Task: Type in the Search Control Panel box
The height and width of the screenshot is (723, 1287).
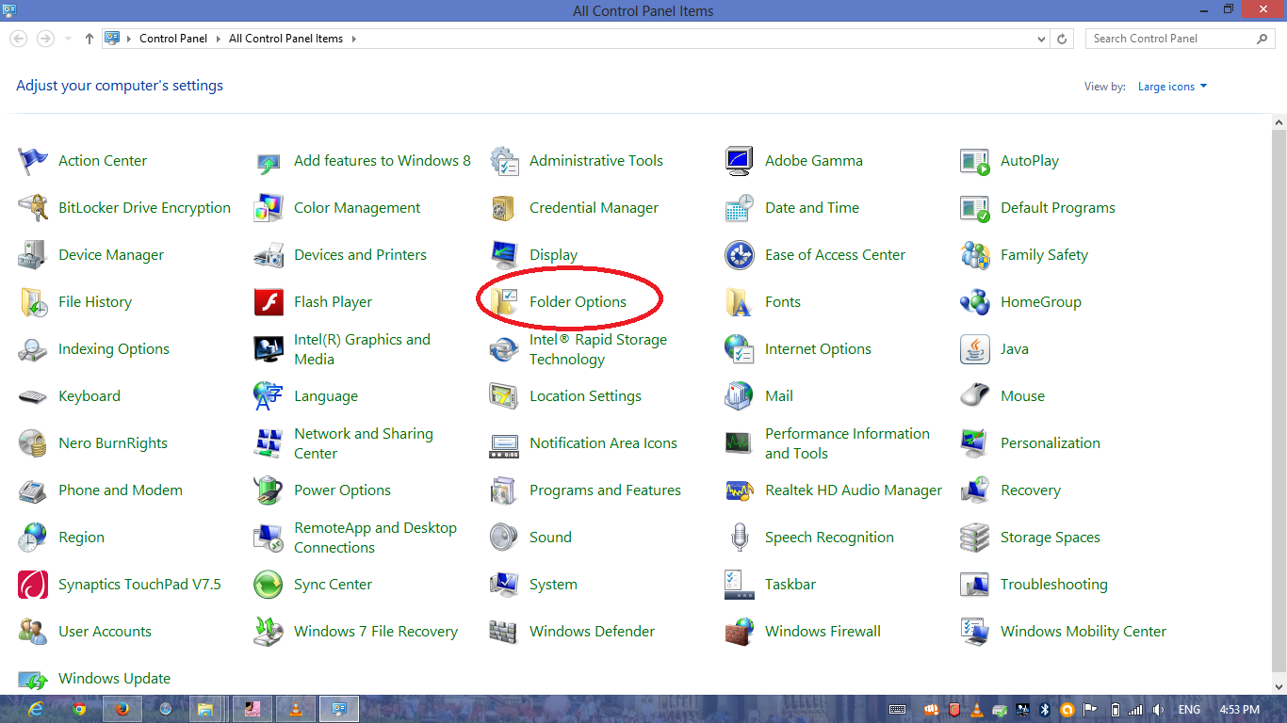Action: tap(1173, 38)
